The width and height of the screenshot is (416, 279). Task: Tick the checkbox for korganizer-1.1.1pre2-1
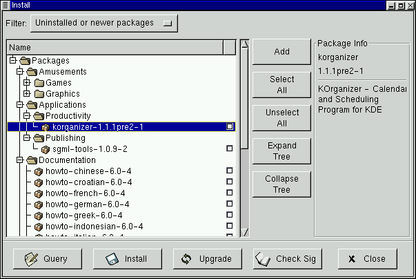230,127
